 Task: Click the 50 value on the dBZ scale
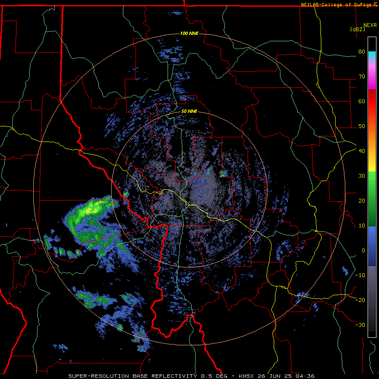point(362,126)
